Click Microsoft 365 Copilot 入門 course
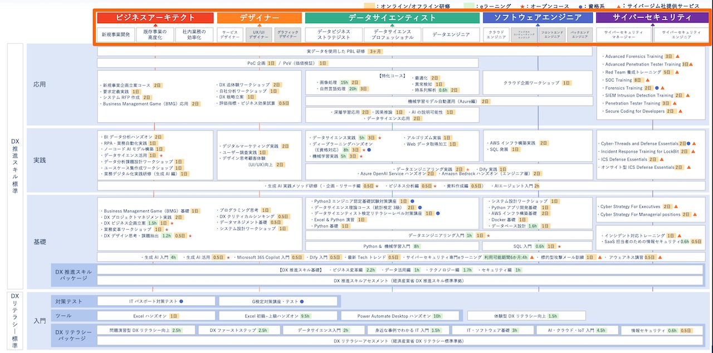713x353 pixels. tap(262, 257)
